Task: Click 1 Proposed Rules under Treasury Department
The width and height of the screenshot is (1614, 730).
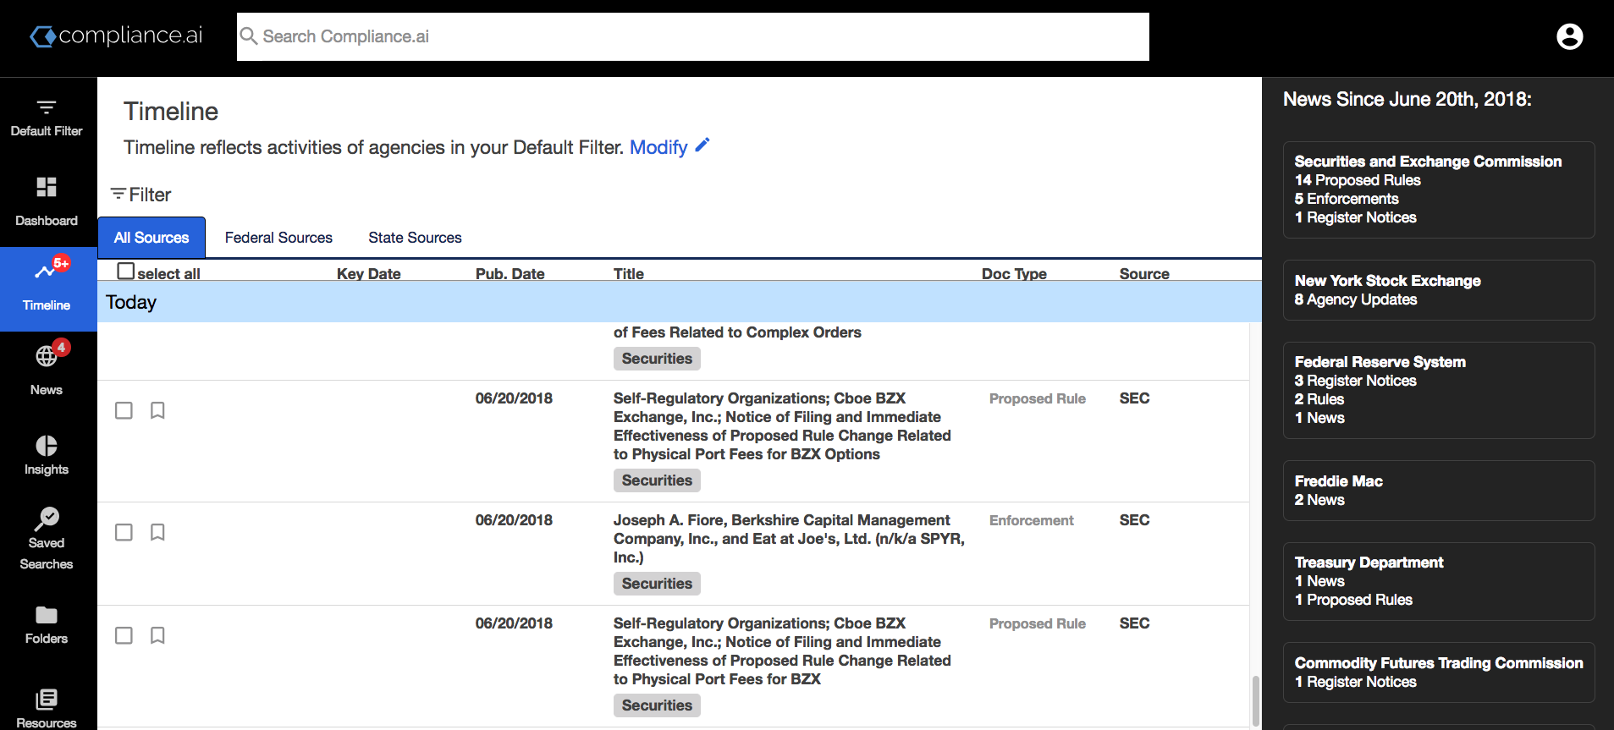Action: (1353, 600)
